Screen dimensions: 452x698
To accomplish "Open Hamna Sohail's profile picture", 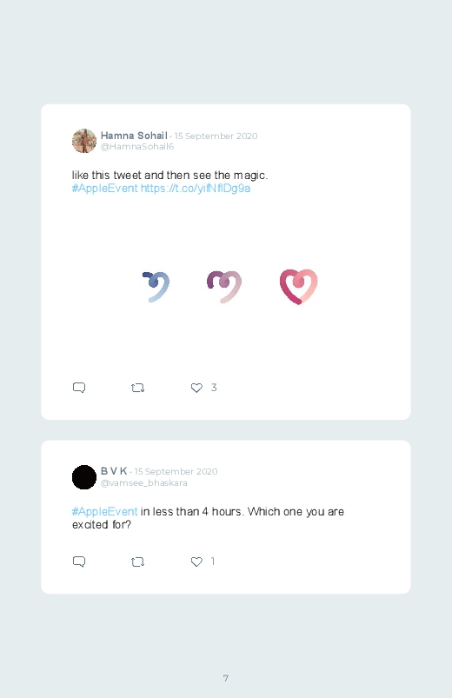I will coord(84,141).
